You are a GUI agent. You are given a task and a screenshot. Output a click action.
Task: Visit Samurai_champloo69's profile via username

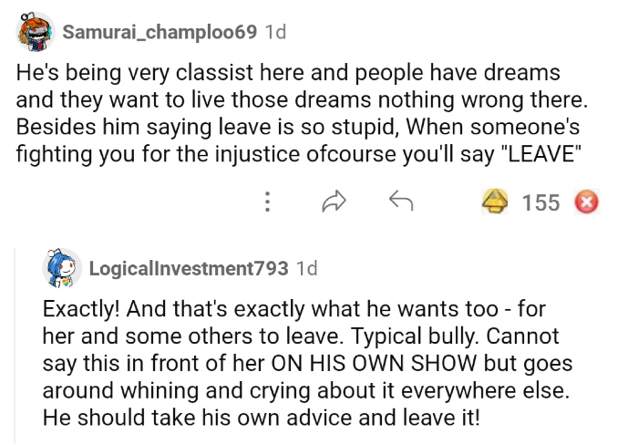(159, 33)
